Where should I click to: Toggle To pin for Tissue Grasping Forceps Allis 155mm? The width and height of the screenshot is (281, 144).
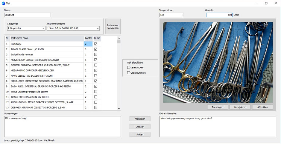pos(96,92)
